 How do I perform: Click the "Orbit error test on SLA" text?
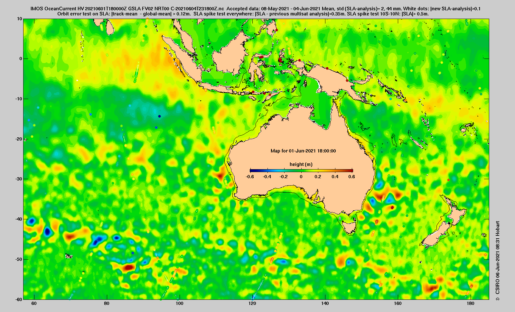pos(83,14)
